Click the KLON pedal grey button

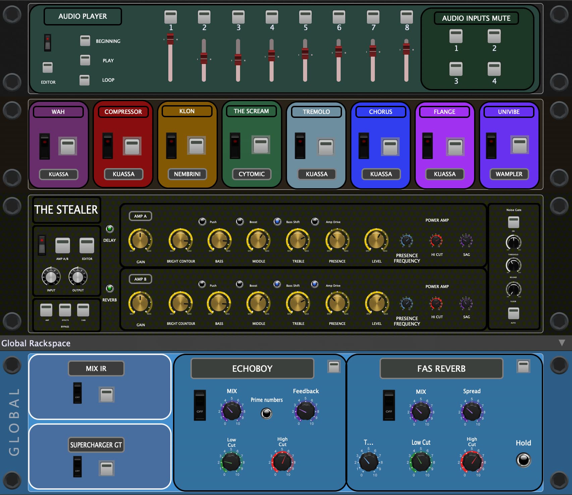[196, 145]
